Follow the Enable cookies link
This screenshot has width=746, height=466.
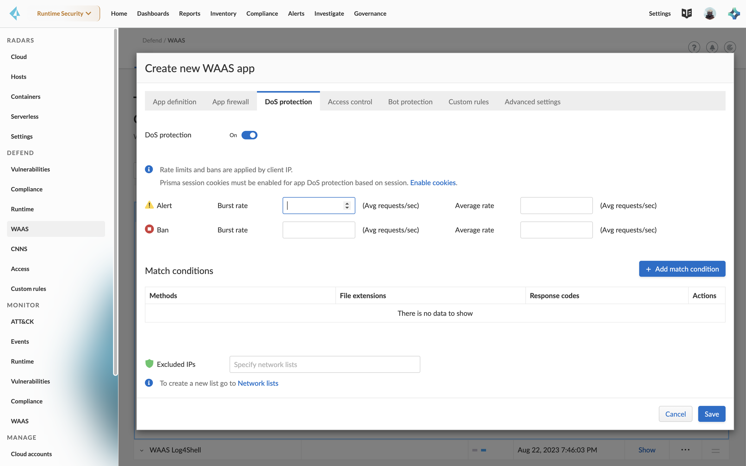pos(433,183)
